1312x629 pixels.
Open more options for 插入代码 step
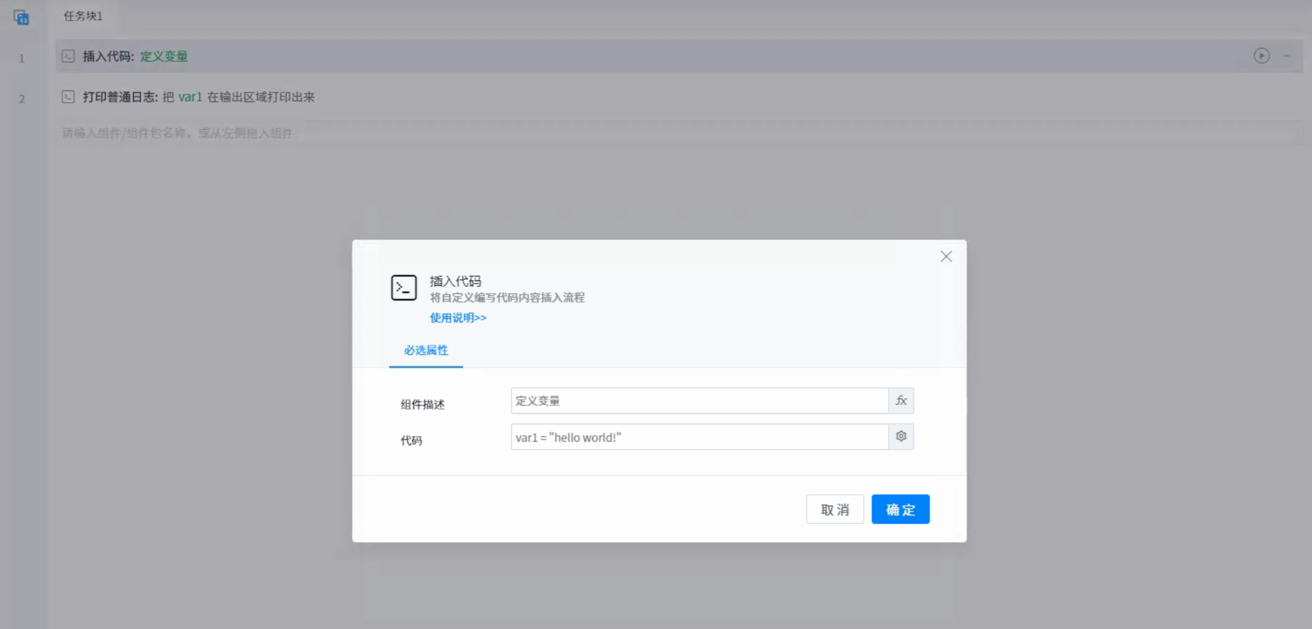coord(1287,56)
